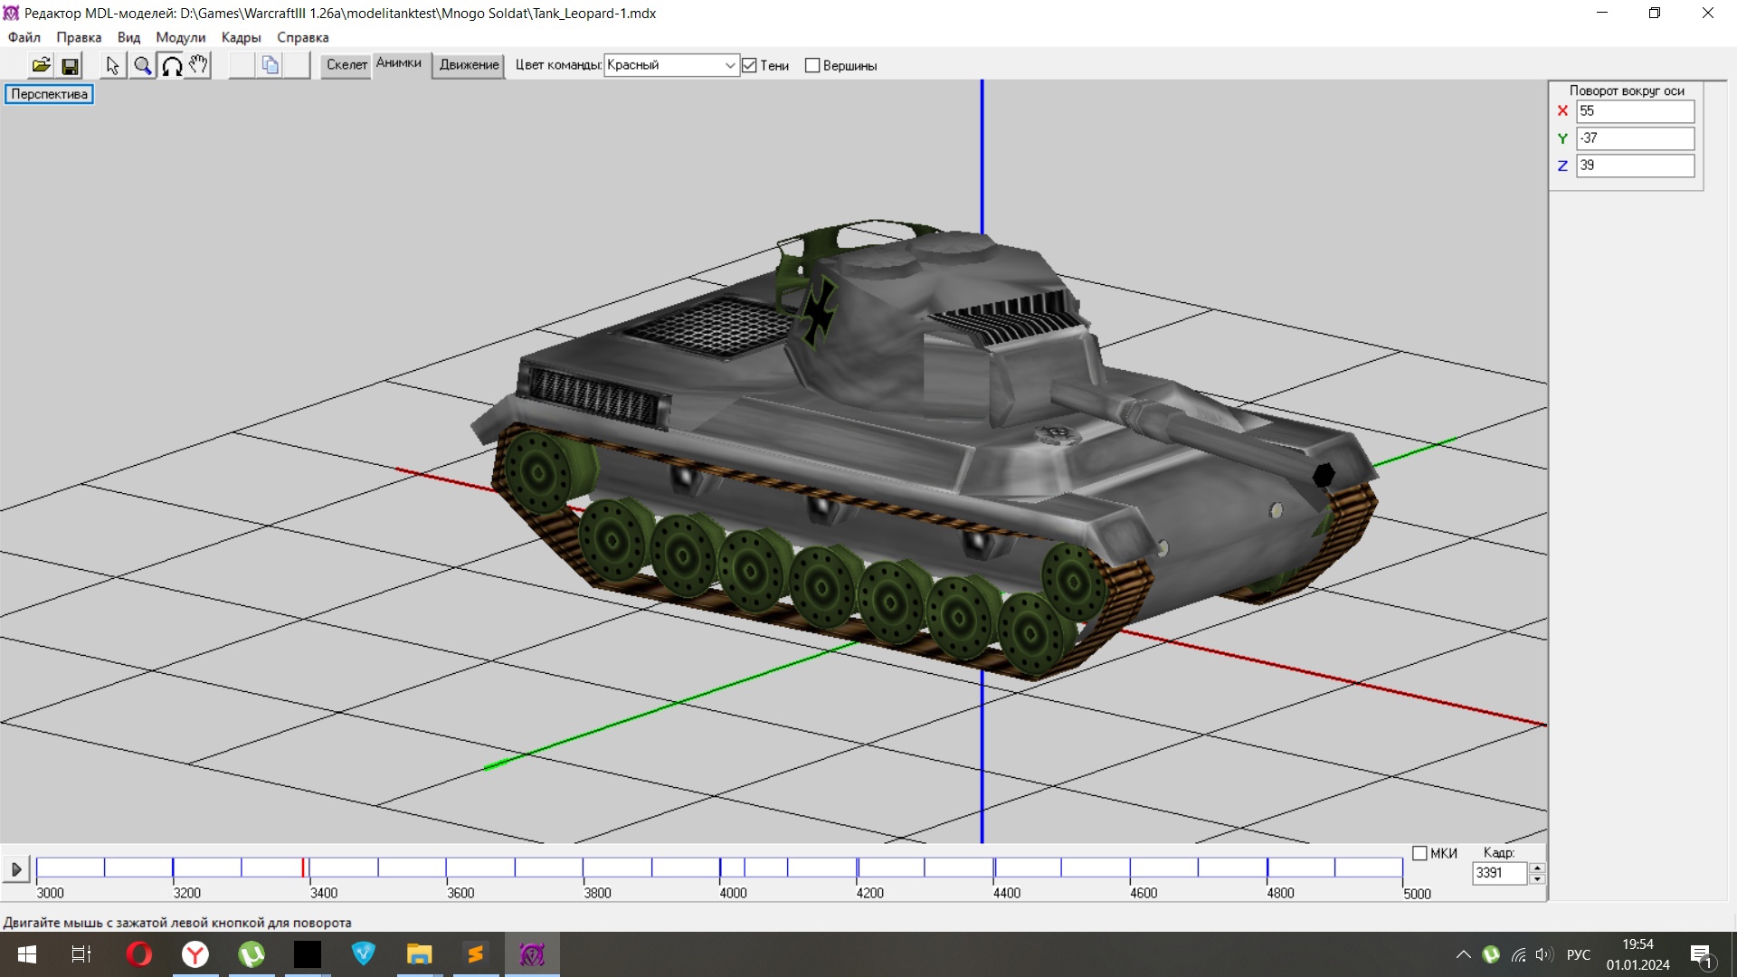This screenshot has height=977, width=1737.
Task: Click the X axis rotation field
Action: coord(1634,111)
